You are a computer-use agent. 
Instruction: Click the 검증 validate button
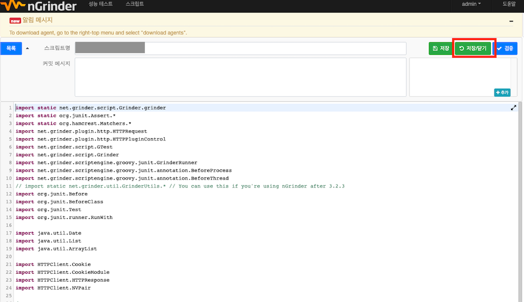click(505, 48)
